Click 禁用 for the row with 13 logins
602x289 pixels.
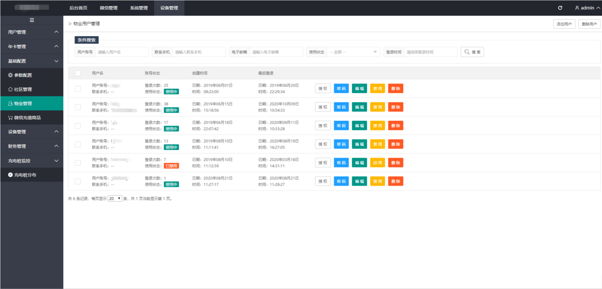[378, 144]
